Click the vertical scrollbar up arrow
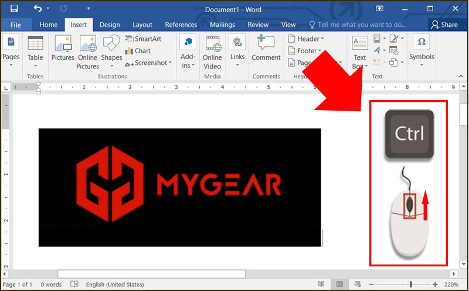Image resolution: width=469 pixels, height=291 pixels. click(464, 87)
